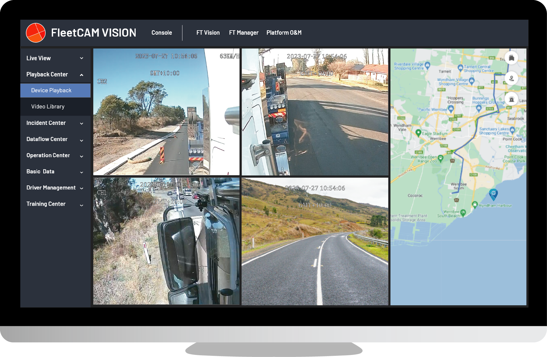This screenshot has width=547, height=357.
Task: Click Sanctuary Lakes Shopping Centre pin
Action: (x=512, y=130)
